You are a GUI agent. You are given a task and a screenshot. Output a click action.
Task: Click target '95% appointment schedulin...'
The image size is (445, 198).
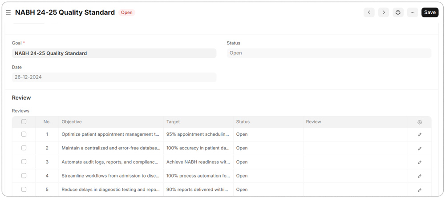(198, 134)
